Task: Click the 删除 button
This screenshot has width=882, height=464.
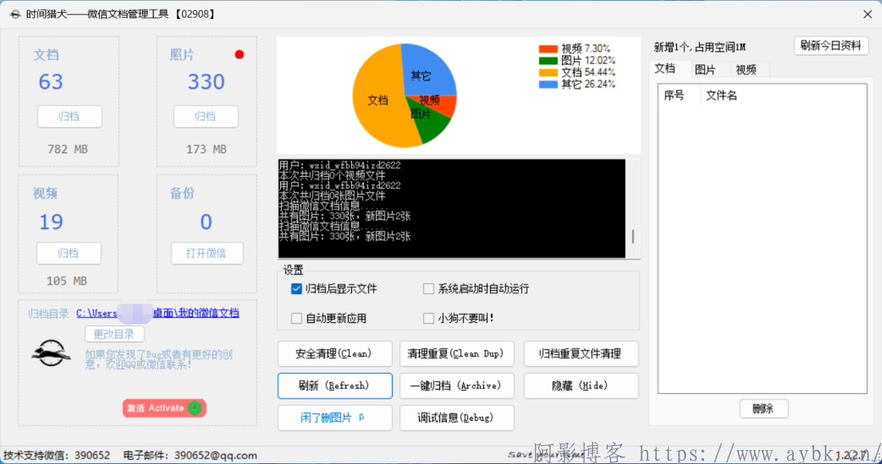Action: (x=764, y=409)
